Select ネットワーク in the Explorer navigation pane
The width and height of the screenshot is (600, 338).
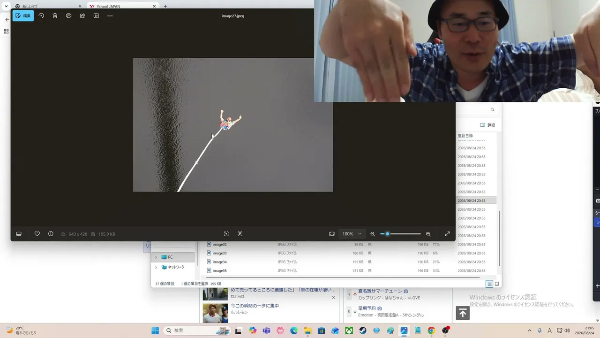[x=173, y=267]
